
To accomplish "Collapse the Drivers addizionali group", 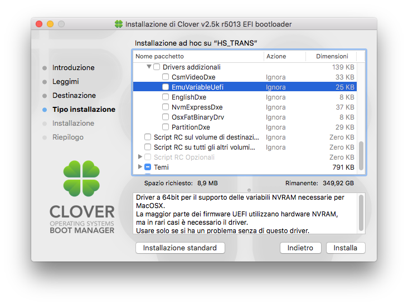I will click(x=149, y=67).
